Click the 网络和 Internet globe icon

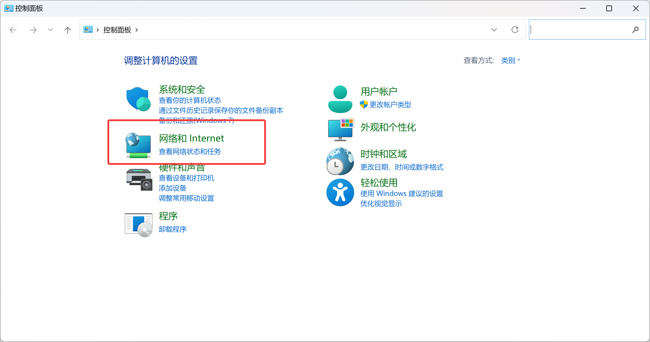click(x=139, y=146)
